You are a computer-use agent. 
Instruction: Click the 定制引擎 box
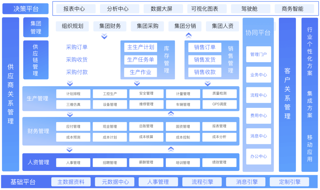pyautogui.click(x=290, y=182)
